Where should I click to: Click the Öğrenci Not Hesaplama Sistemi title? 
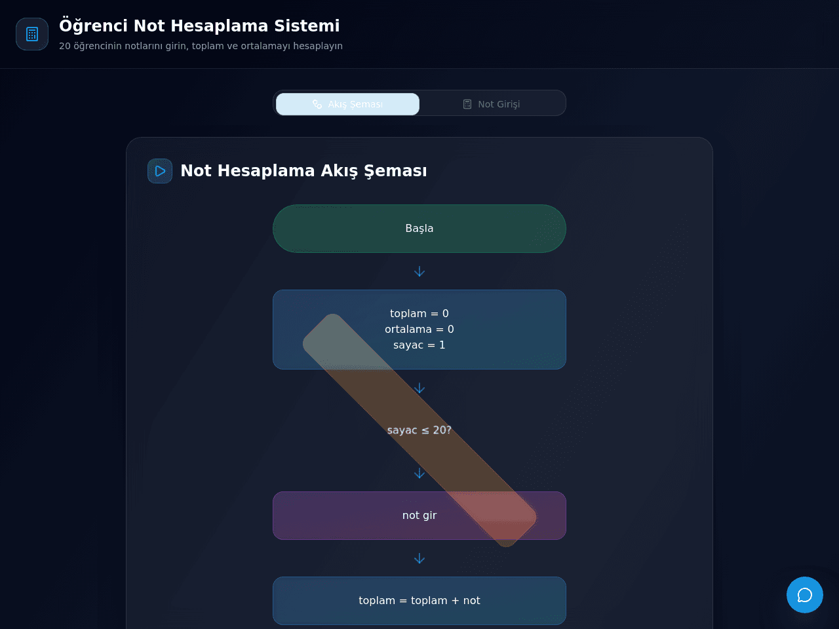[199, 26]
